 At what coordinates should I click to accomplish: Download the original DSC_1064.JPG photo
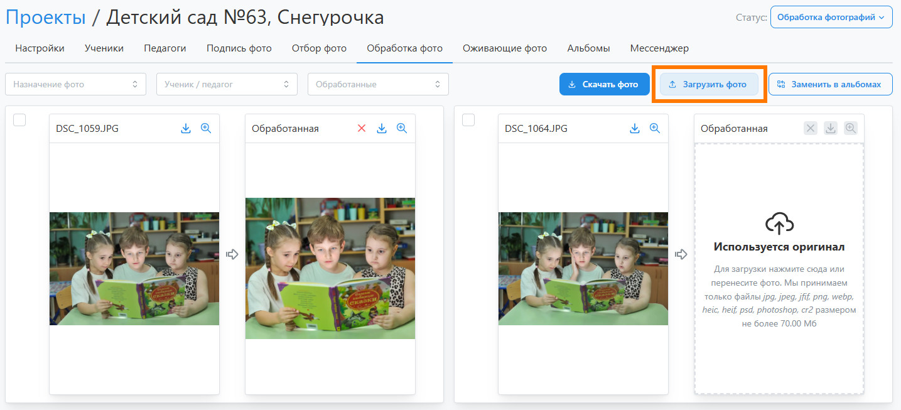tap(635, 128)
